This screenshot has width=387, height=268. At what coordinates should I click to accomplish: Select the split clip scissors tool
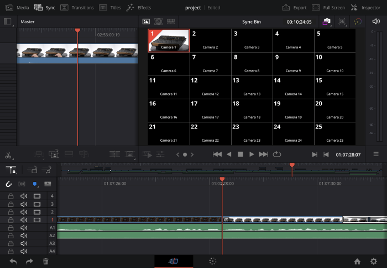tap(8, 155)
